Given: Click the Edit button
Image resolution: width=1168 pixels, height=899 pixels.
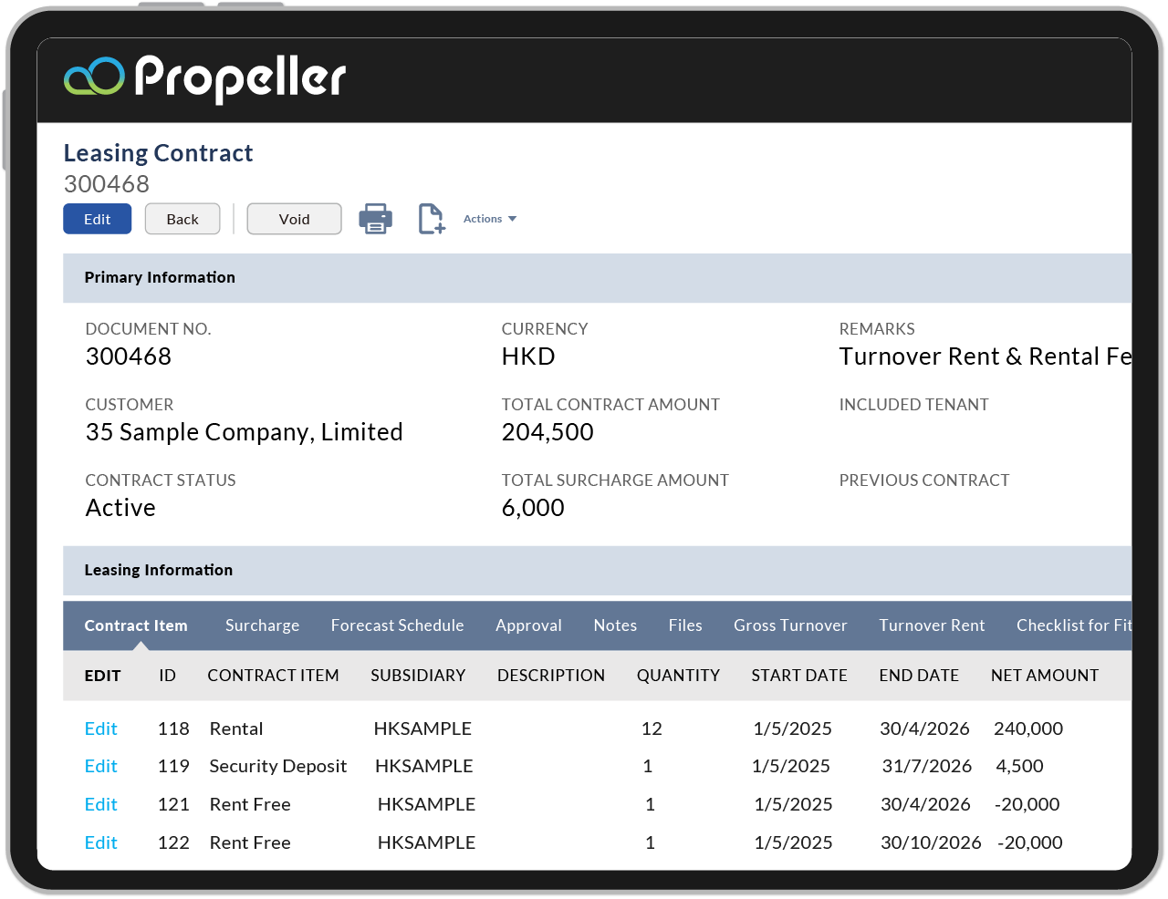Looking at the screenshot, I should tap(97, 218).
